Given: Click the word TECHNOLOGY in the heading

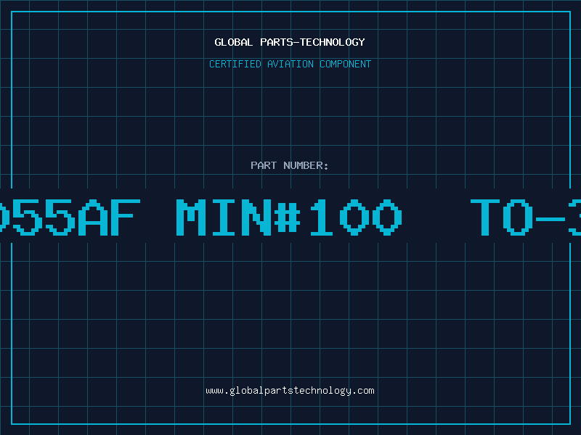Looking at the screenshot, I should pyautogui.click(x=333, y=42).
